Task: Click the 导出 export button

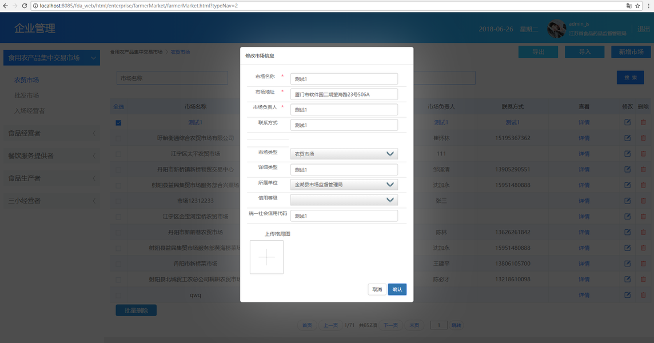Action: (x=538, y=52)
